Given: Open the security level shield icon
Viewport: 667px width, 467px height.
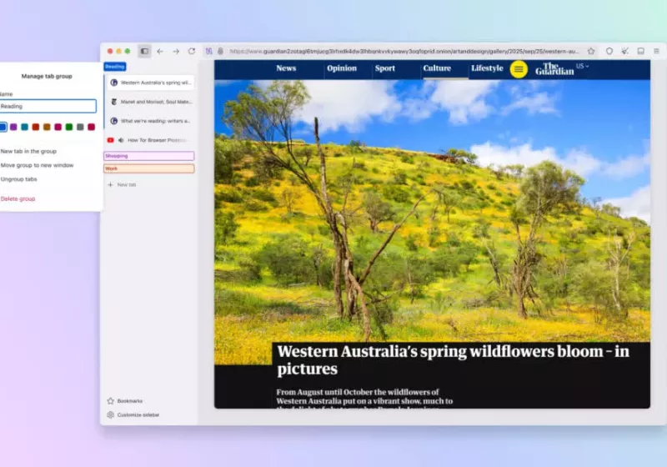Looking at the screenshot, I should [609, 51].
